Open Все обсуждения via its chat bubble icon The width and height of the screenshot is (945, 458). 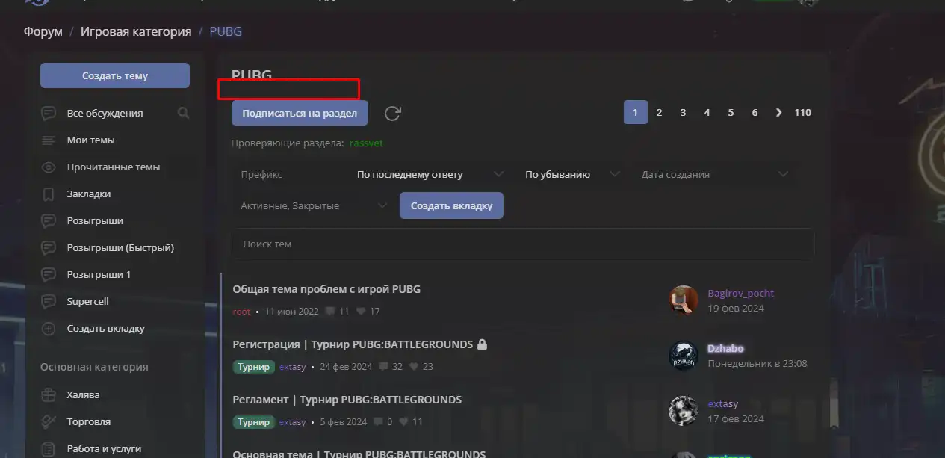tap(49, 114)
